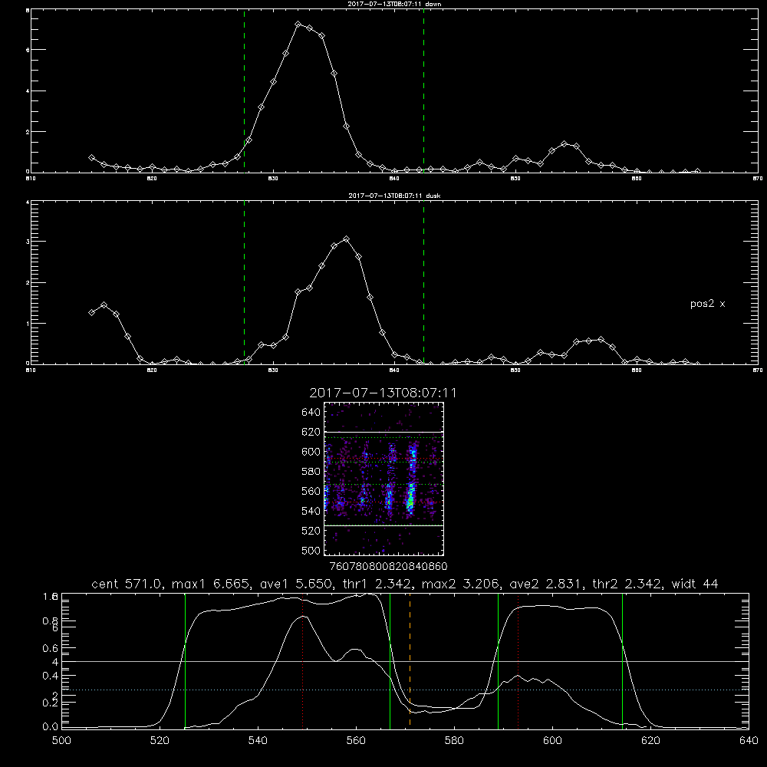Viewport: 767px width, 767px height.
Task: Click the highest diamond marker in the dusk plot
Action: pos(347,239)
